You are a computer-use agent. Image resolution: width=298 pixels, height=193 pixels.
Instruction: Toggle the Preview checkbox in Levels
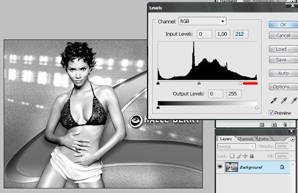pyautogui.click(x=271, y=113)
